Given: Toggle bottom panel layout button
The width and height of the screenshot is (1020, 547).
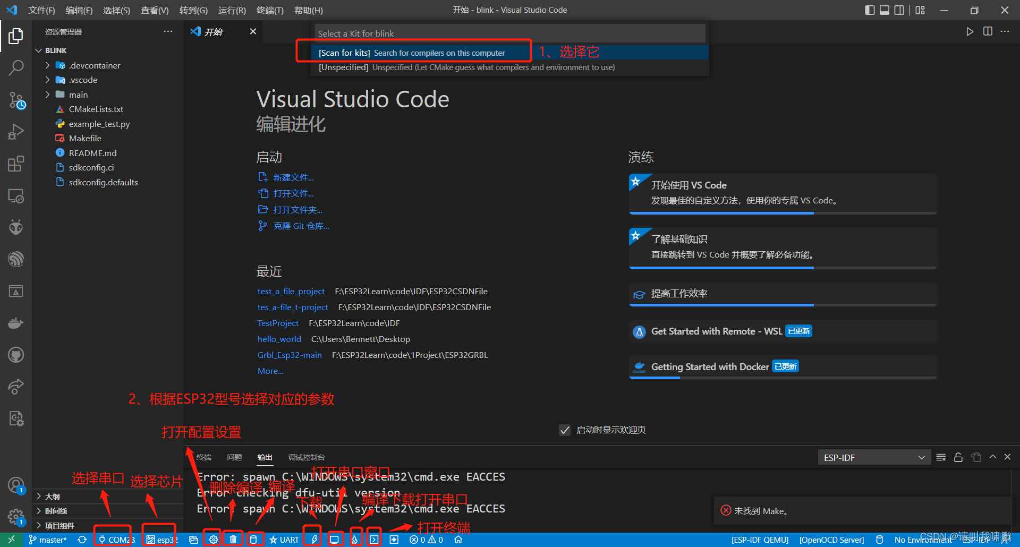Looking at the screenshot, I should [885, 10].
